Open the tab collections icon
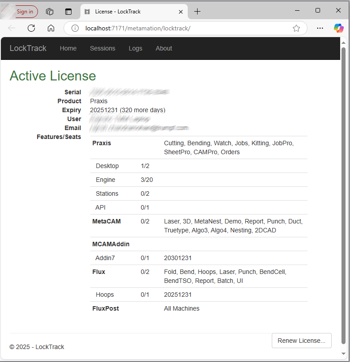Screen dimensions: 350x362 click(x=50, y=12)
